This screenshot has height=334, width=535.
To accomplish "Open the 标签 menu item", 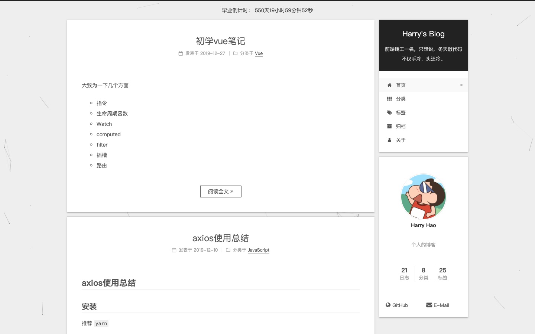I will point(424,112).
